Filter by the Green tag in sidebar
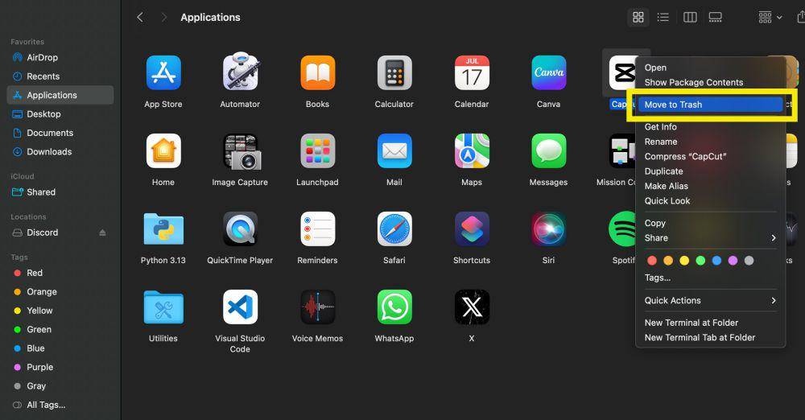 pyautogui.click(x=60, y=330)
